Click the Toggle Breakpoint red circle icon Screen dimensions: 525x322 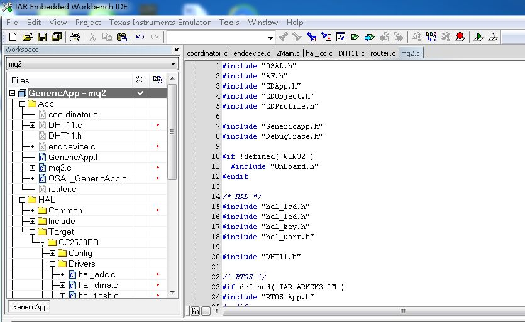[x=460, y=37]
